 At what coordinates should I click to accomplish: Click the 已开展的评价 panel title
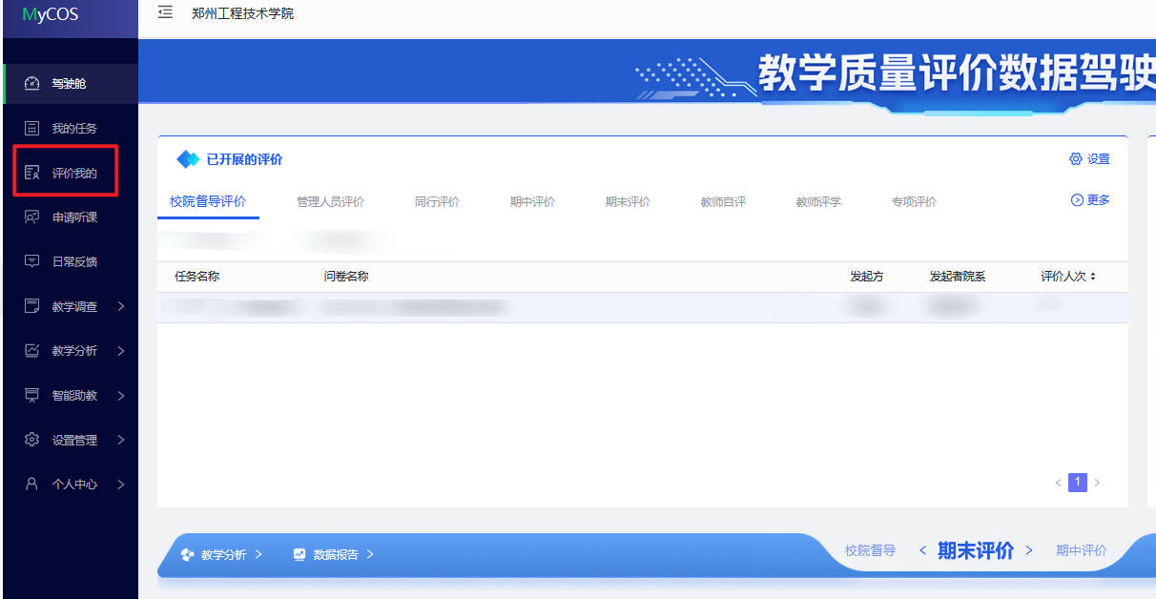pos(244,159)
